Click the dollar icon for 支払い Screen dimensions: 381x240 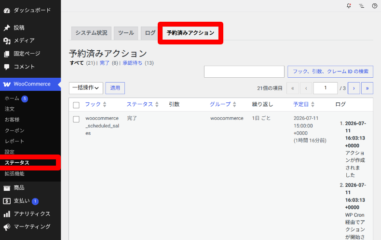coord(7,201)
